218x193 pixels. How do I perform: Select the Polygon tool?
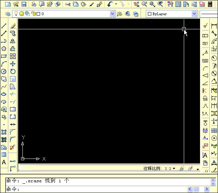pos(4,49)
